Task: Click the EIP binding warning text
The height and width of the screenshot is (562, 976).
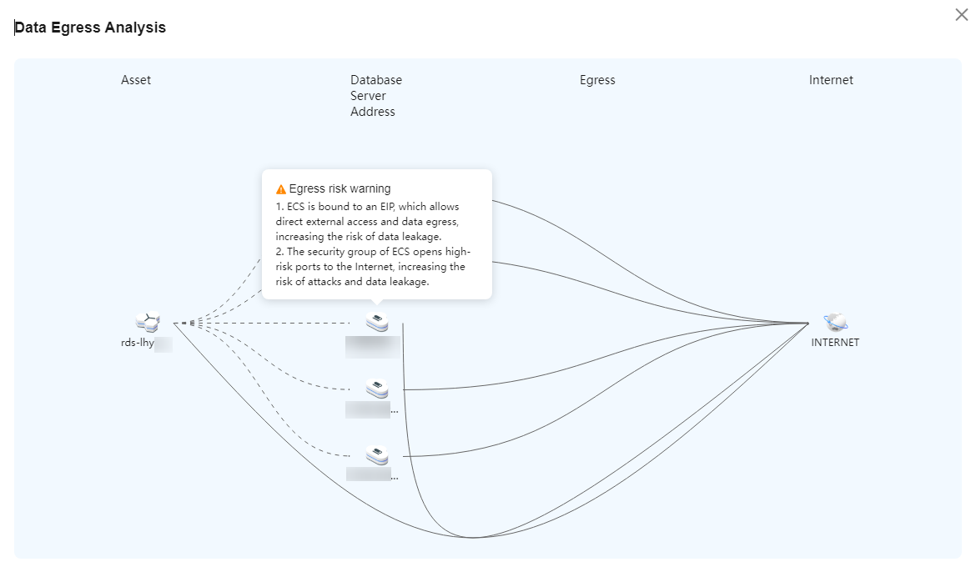Action: pos(368,222)
